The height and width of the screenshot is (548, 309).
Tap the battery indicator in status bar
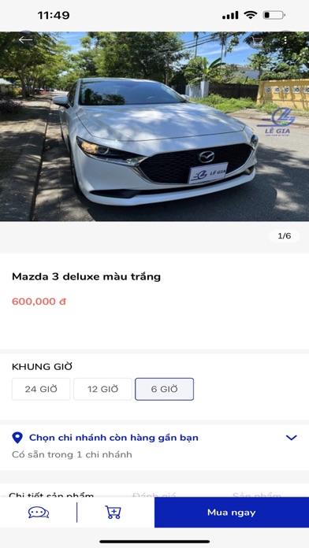(274, 15)
